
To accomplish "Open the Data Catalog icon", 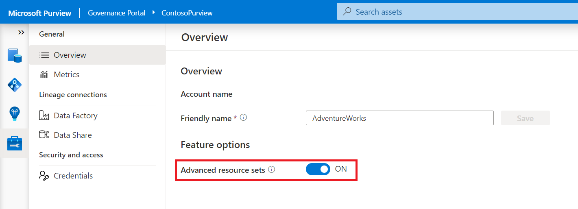I will [x=15, y=55].
